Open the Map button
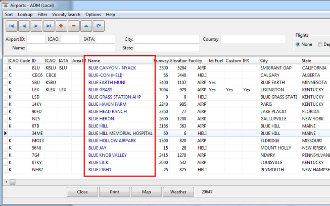Viewport: 330px width, 206px height. 147,192
